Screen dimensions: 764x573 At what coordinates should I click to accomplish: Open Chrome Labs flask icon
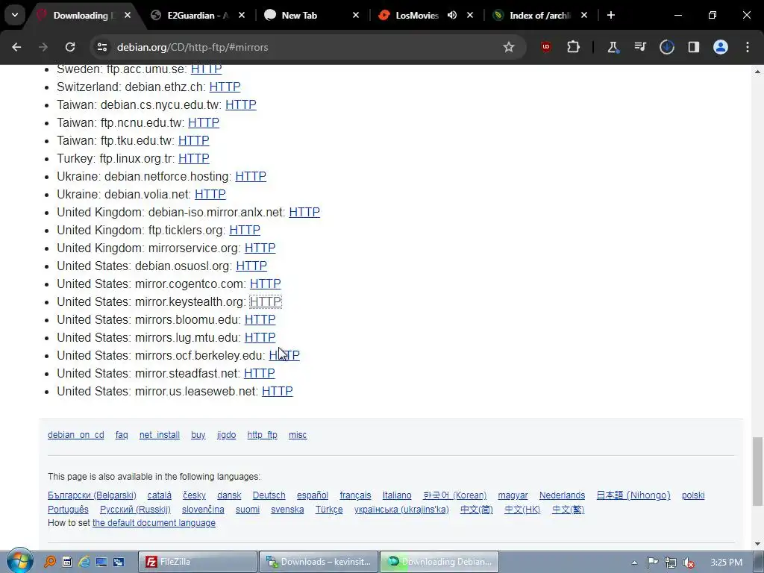click(x=613, y=47)
